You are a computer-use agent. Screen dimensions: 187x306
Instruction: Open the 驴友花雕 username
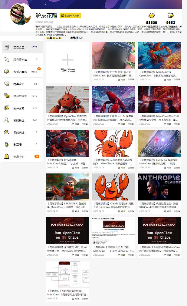tap(46, 15)
